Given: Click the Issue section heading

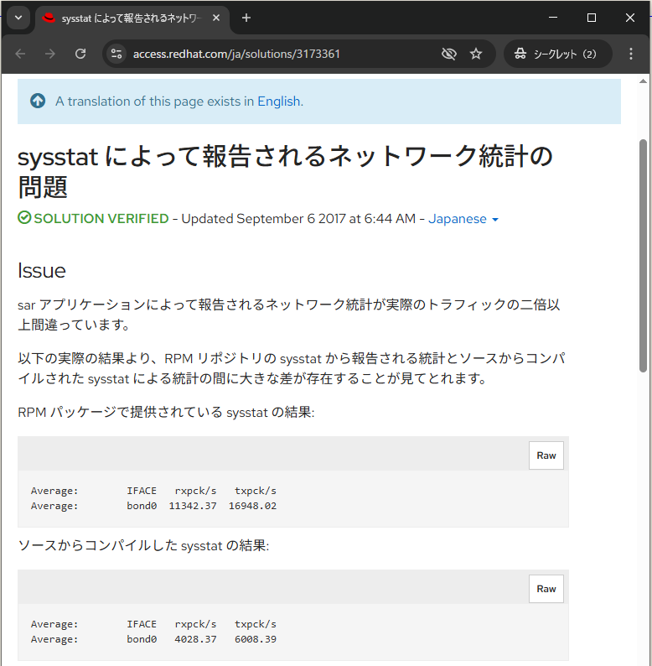Looking at the screenshot, I should (42, 271).
